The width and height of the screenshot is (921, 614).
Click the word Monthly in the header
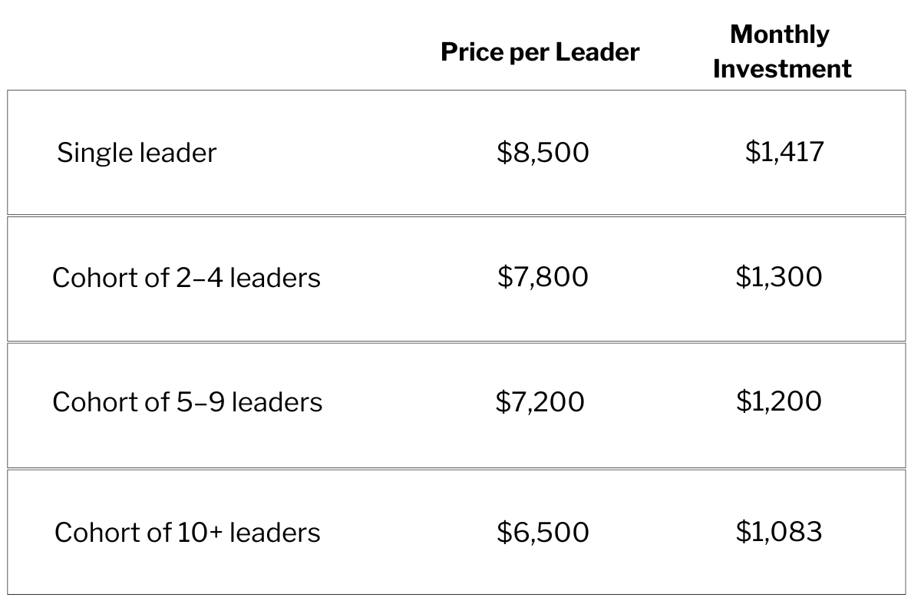click(x=780, y=35)
